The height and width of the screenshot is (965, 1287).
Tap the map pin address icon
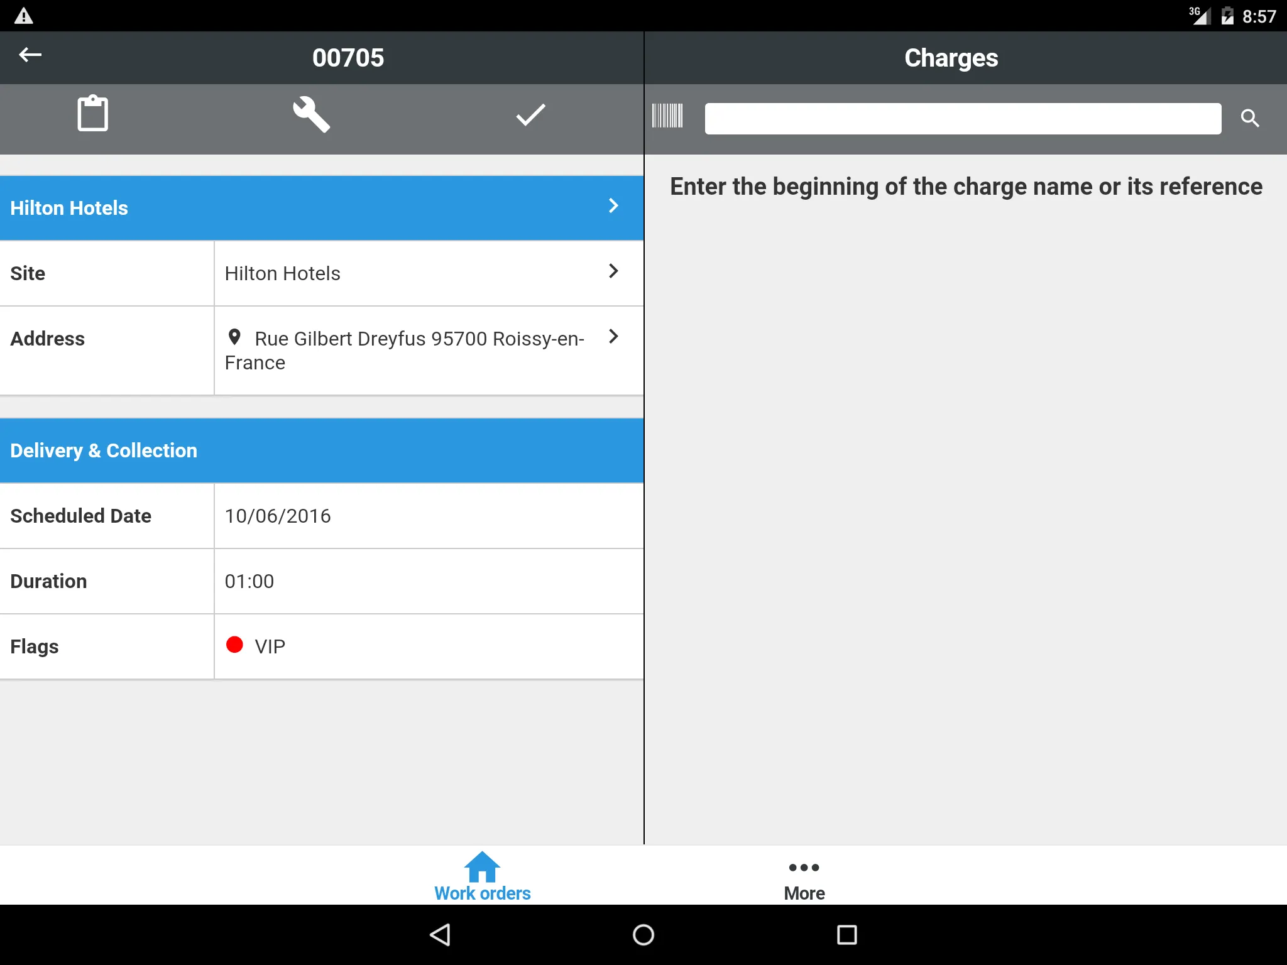click(x=234, y=337)
